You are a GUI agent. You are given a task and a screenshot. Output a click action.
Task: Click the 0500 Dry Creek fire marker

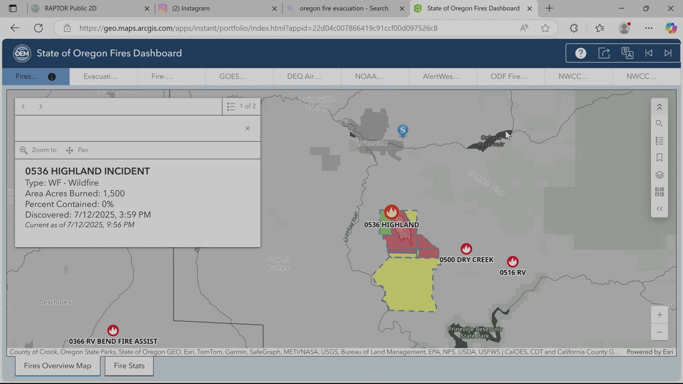tap(466, 249)
